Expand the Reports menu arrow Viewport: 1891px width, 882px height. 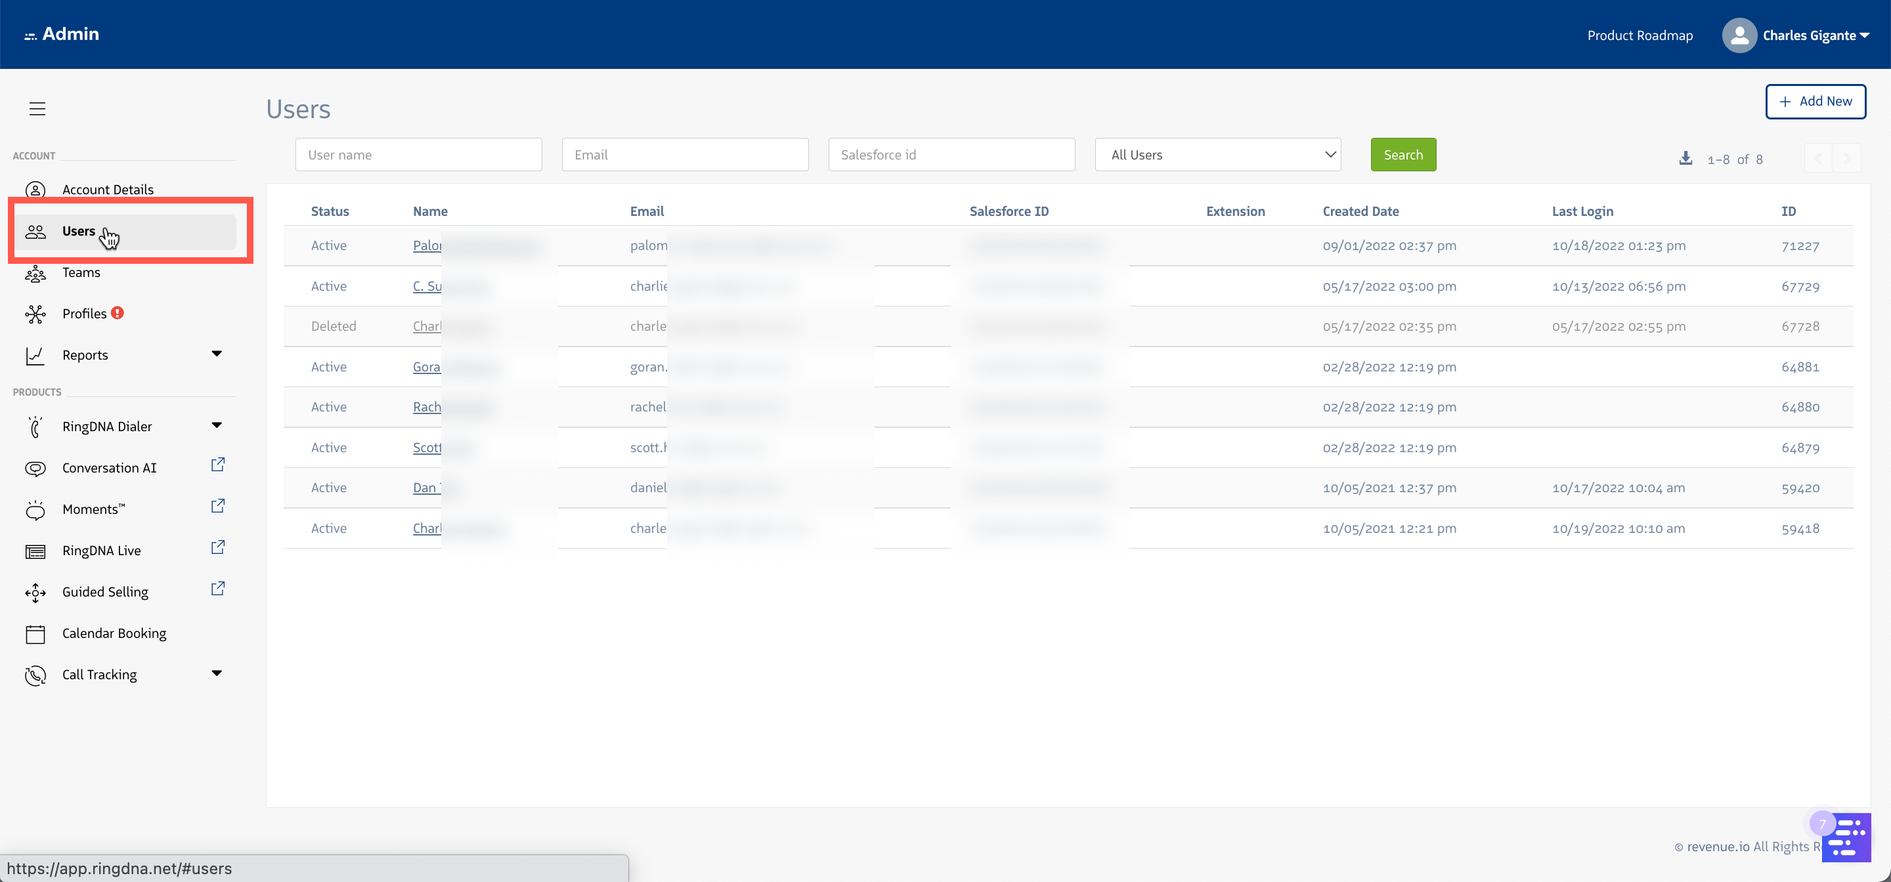click(x=217, y=354)
